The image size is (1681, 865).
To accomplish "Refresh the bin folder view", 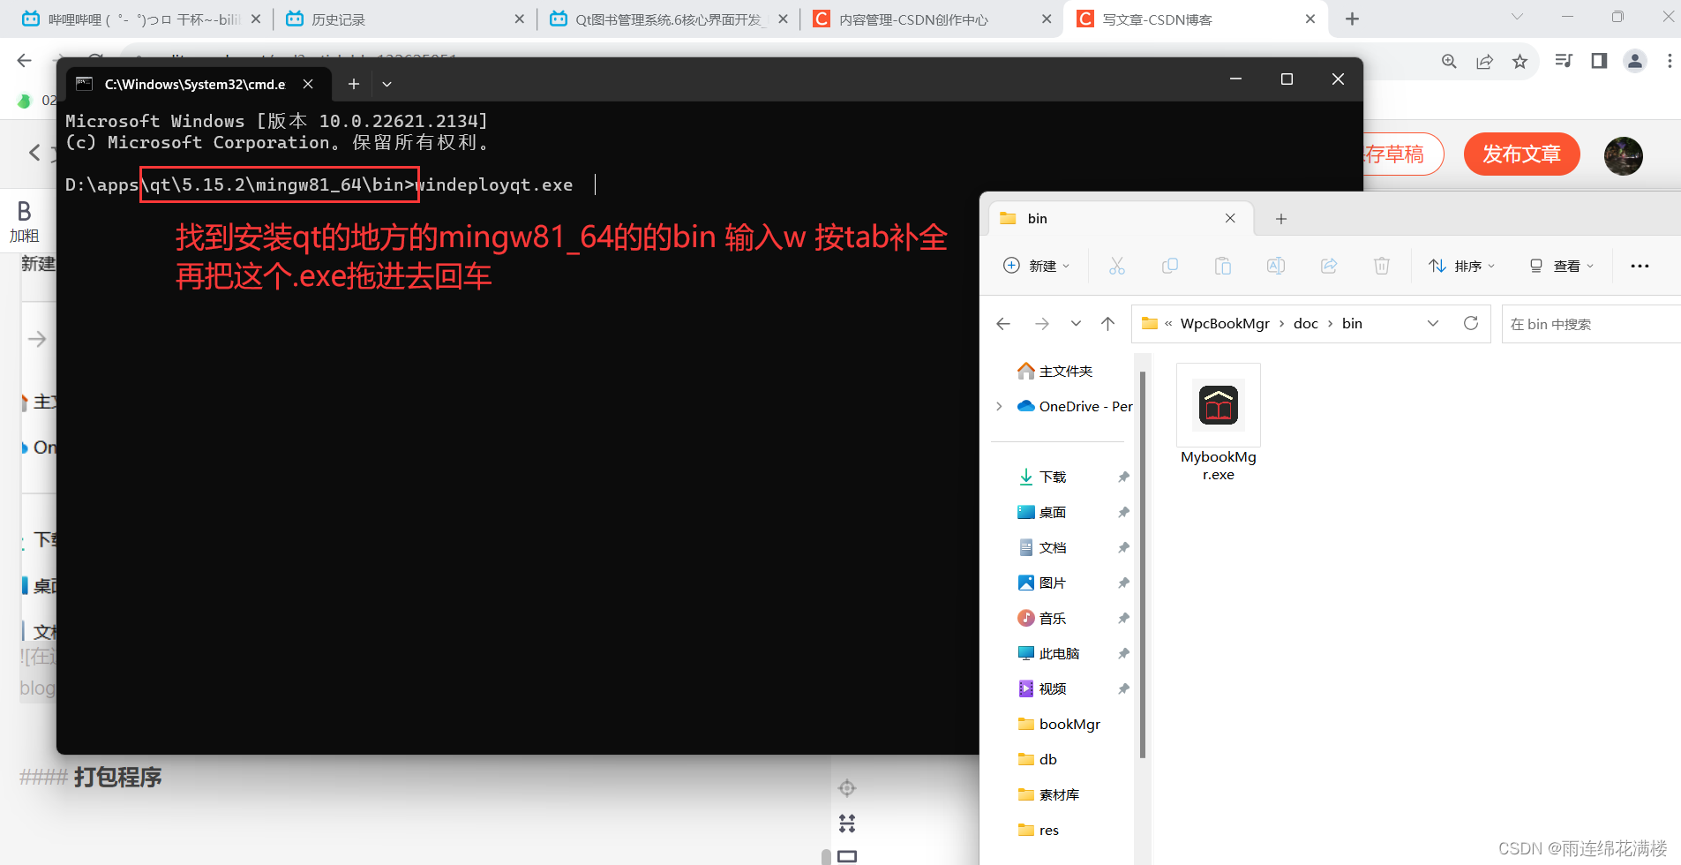I will point(1470,323).
